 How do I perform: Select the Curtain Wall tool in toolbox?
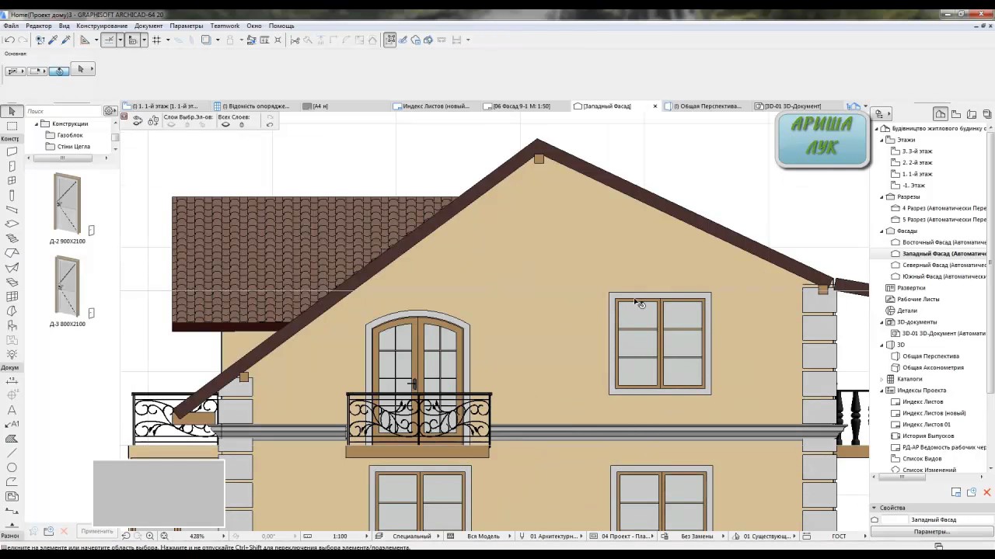[12, 297]
